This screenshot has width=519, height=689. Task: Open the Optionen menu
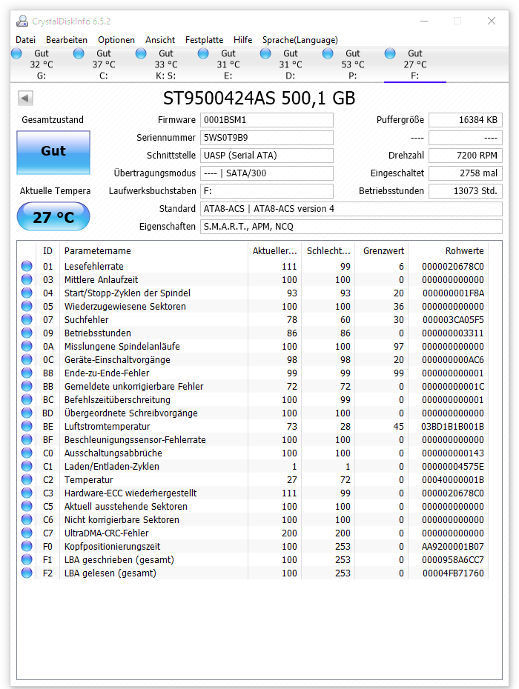pyautogui.click(x=116, y=40)
